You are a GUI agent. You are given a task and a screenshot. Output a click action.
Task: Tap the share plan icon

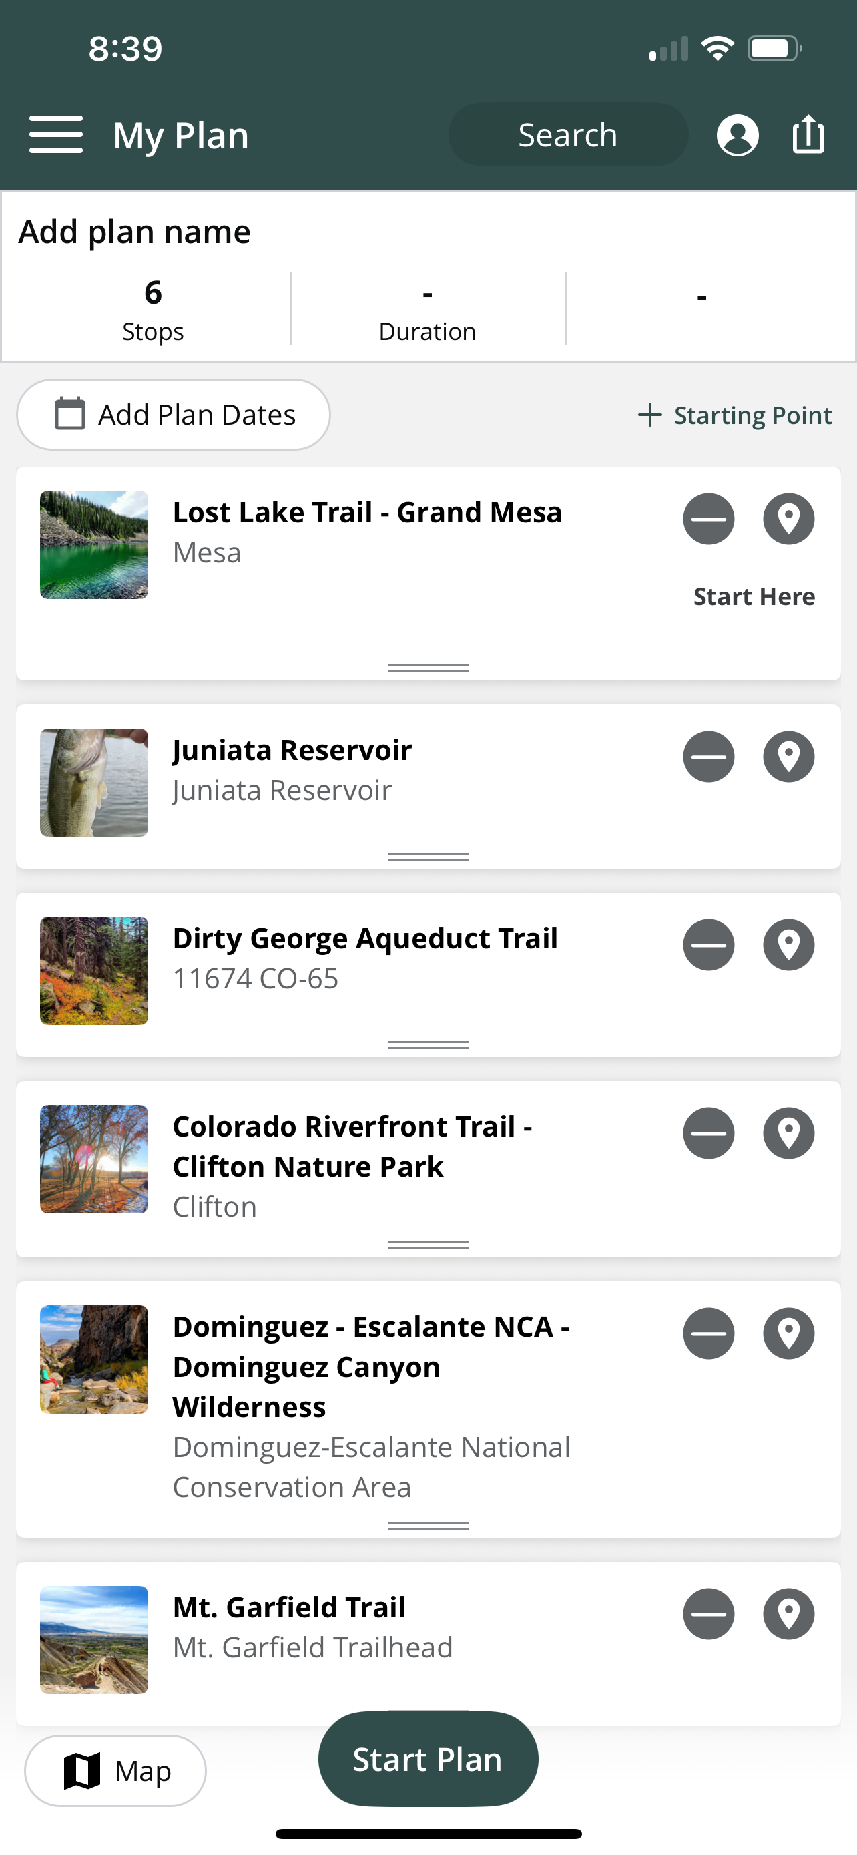[x=808, y=134]
